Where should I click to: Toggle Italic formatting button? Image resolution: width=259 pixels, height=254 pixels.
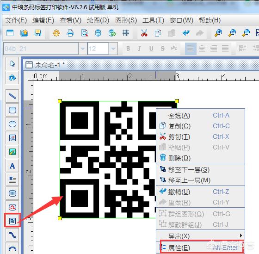coord(139,49)
